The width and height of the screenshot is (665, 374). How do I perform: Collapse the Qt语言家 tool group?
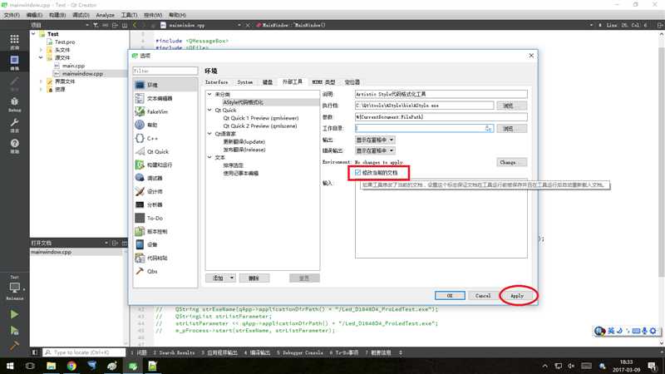[x=209, y=134]
